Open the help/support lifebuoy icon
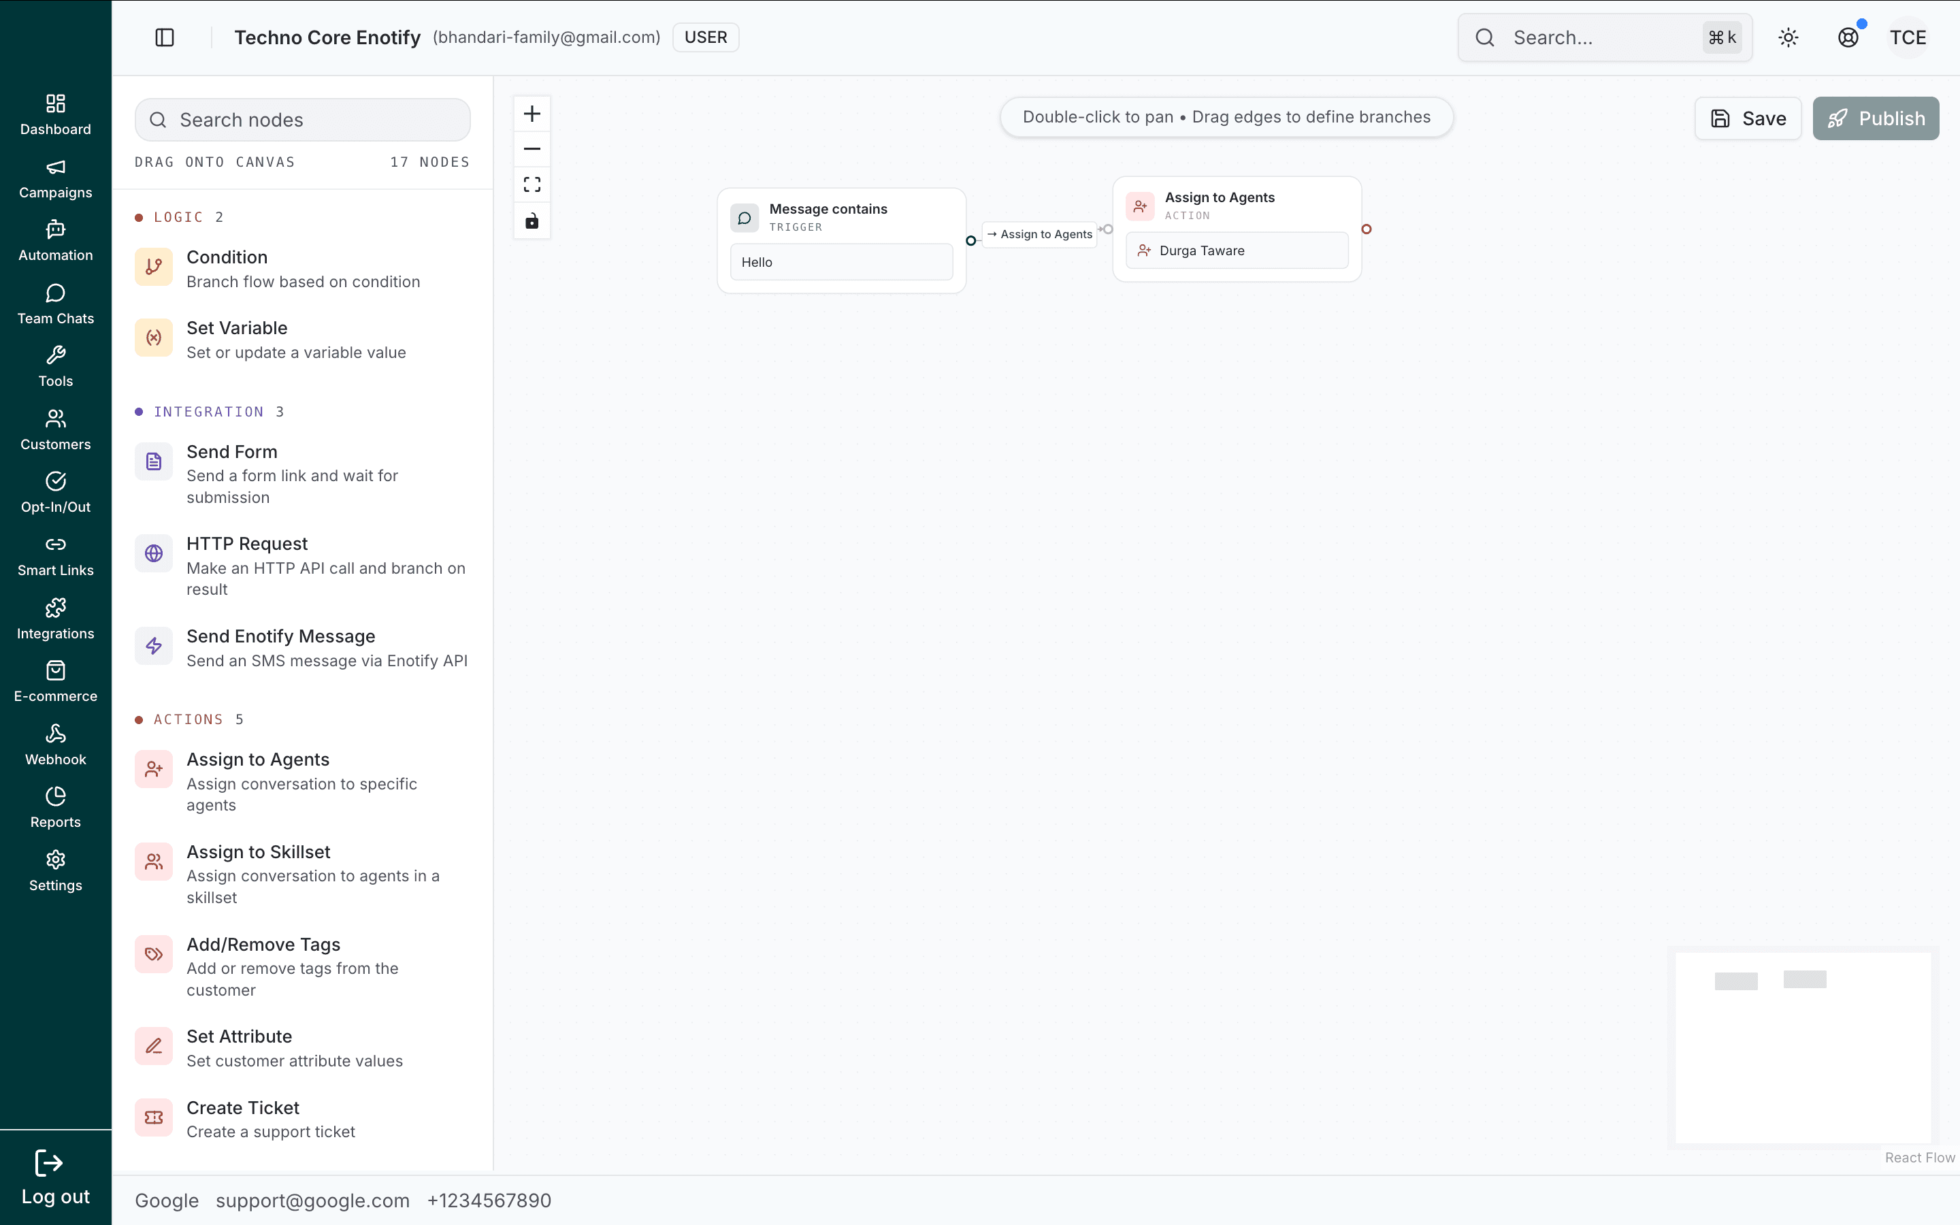1960x1225 pixels. [1848, 37]
